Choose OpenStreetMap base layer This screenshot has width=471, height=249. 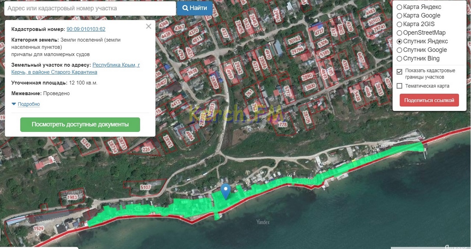pyautogui.click(x=399, y=33)
